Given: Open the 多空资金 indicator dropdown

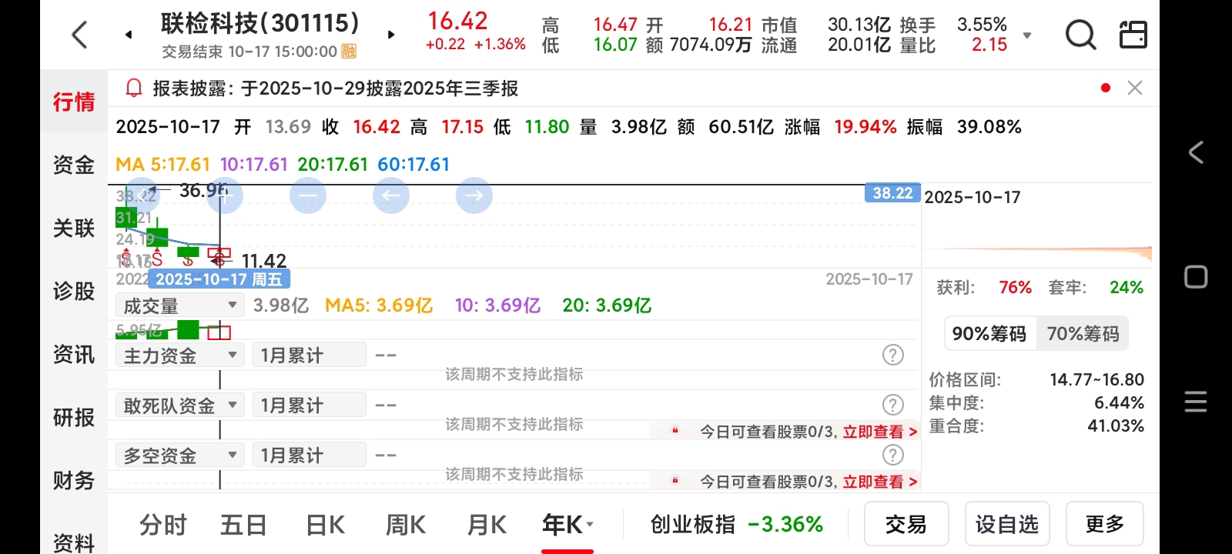Looking at the screenshot, I should click(x=180, y=456).
